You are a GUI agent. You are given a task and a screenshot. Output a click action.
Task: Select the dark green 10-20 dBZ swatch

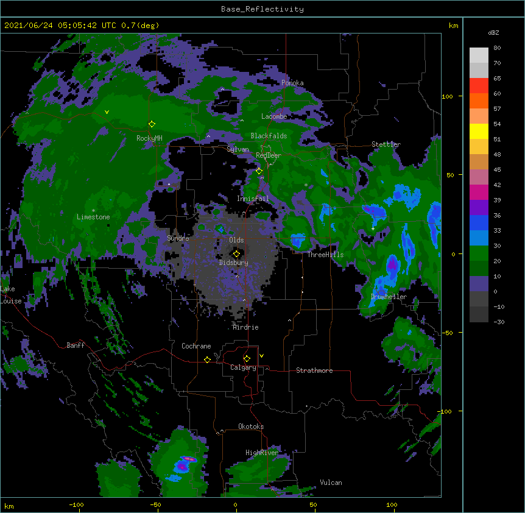click(x=479, y=269)
